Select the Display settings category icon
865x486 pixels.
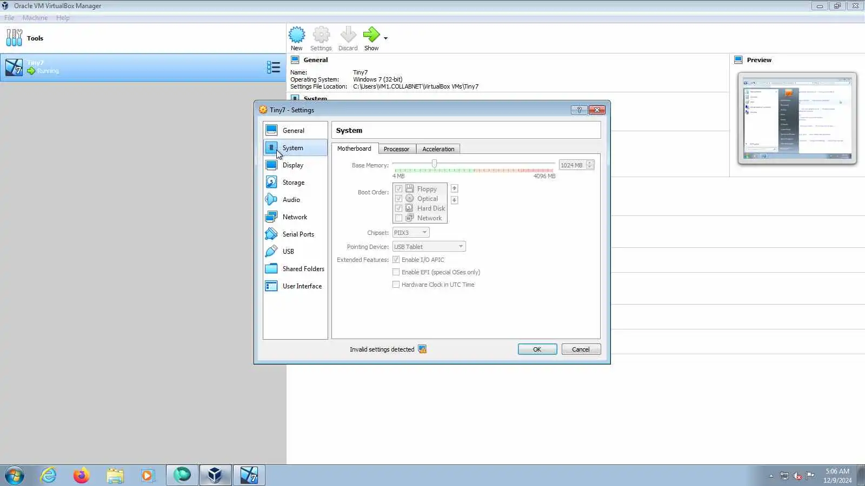[x=271, y=165]
